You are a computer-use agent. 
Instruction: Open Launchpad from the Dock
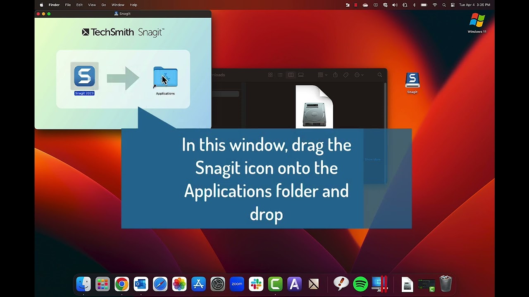coord(102,284)
